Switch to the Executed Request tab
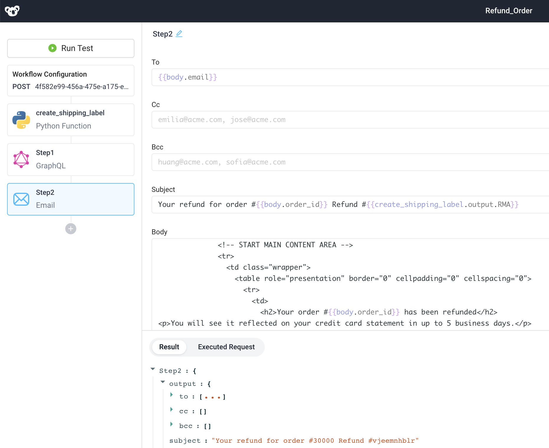549x448 pixels. (x=226, y=347)
